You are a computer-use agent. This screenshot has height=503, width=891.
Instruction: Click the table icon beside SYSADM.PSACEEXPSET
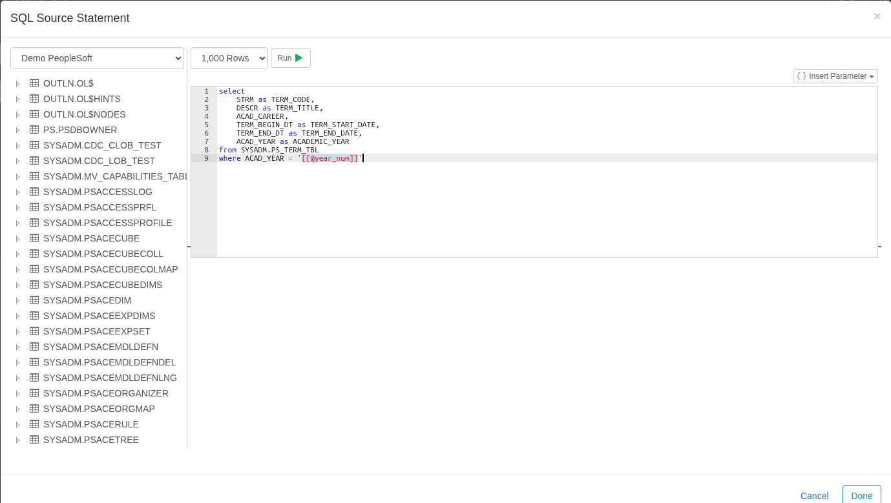coord(34,331)
